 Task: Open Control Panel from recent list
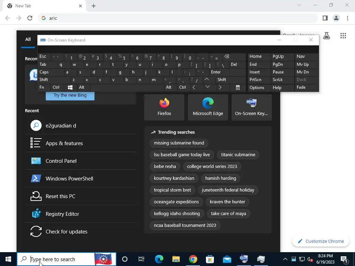(x=80, y=161)
